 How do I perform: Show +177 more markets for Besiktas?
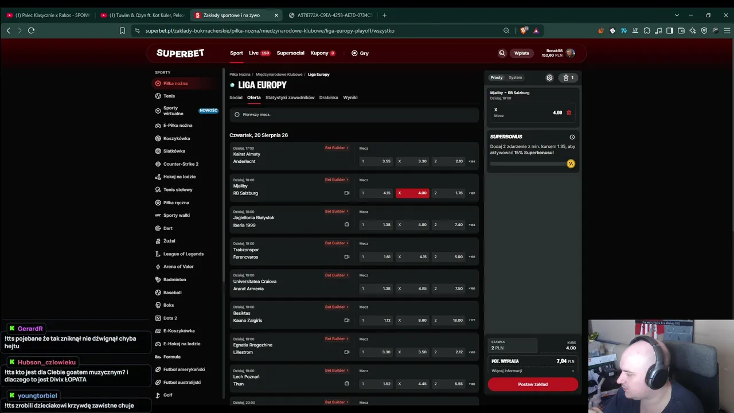tap(472, 321)
